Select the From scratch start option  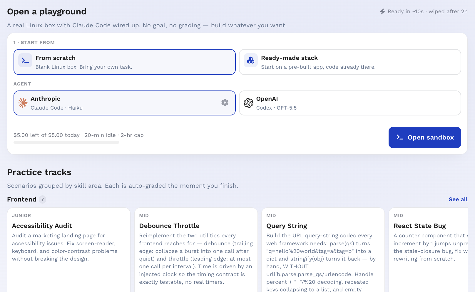tap(125, 62)
